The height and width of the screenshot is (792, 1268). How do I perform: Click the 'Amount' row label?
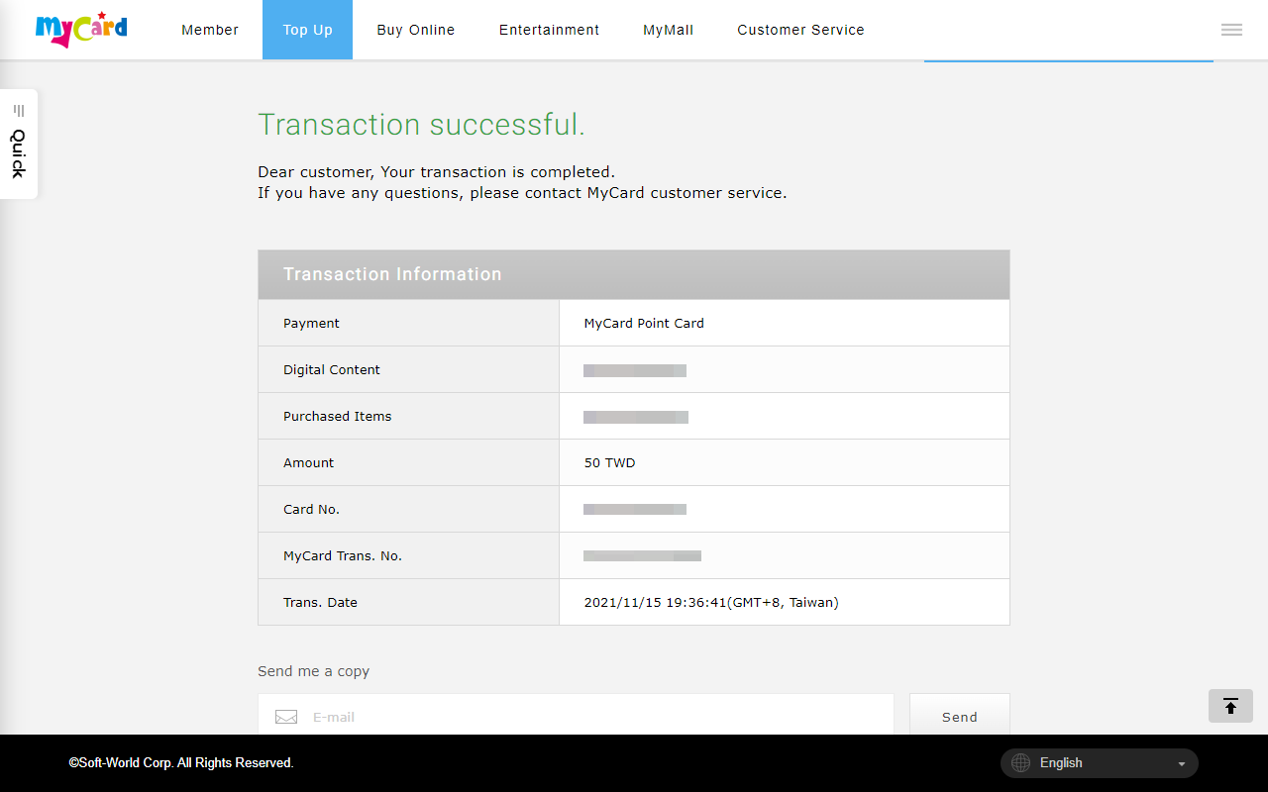tap(309, 462)
